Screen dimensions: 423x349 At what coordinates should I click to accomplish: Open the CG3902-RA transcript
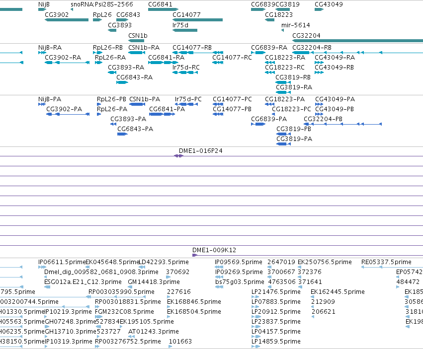tap(67, 63)
